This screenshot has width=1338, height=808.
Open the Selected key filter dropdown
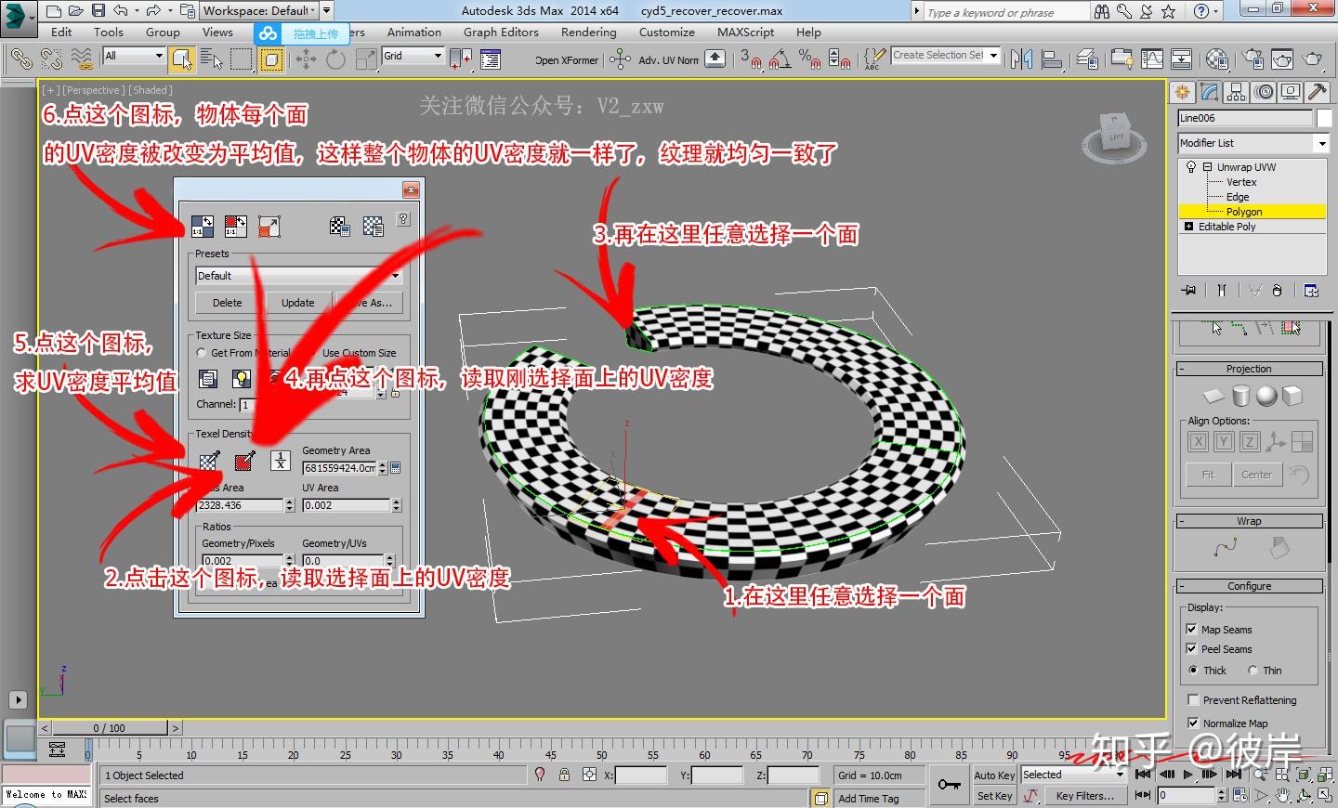1073,775
